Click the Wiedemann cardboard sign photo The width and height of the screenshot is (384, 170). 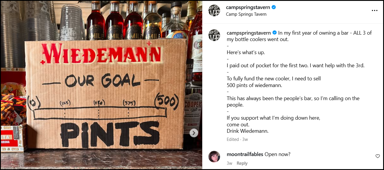(x=101, y=85)
